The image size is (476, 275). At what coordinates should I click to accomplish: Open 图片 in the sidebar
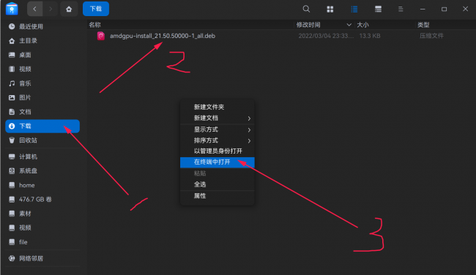click(42, 97)
